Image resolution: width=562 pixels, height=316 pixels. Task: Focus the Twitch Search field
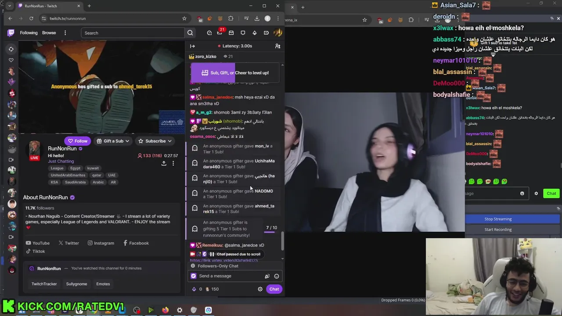[133, 33]
